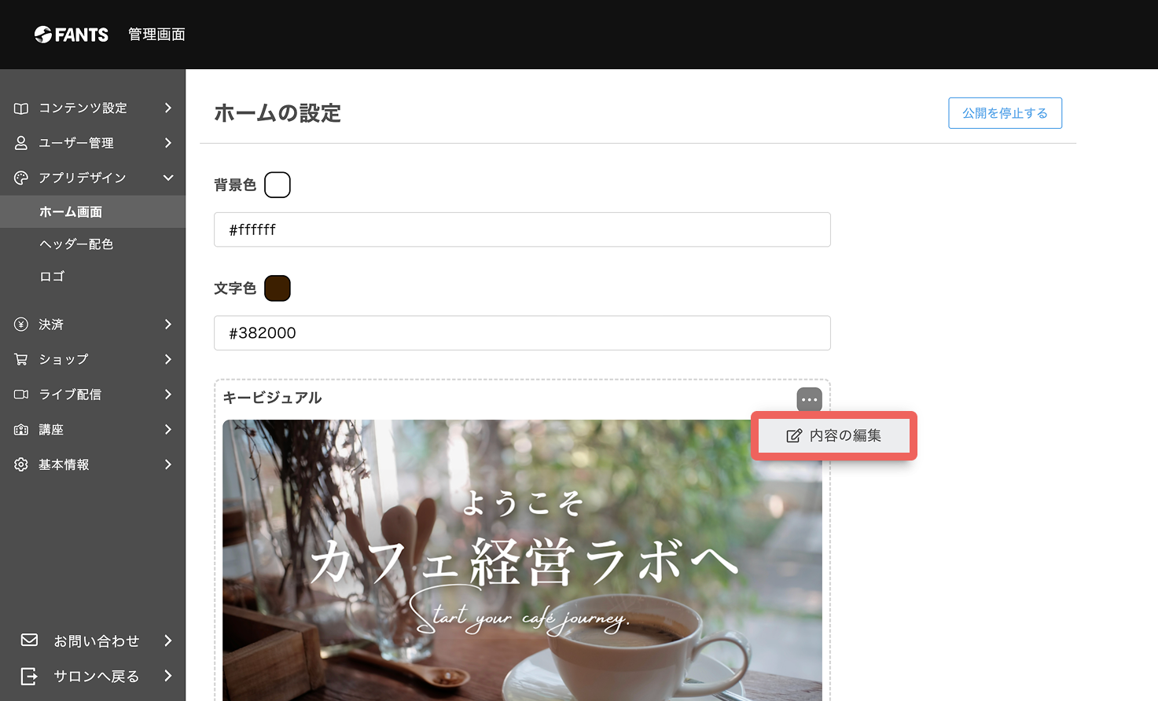This screenshot has height=701, width=1158.
Task: Expand the コンテンツ設定 chevron
Action: pos(168,108)
